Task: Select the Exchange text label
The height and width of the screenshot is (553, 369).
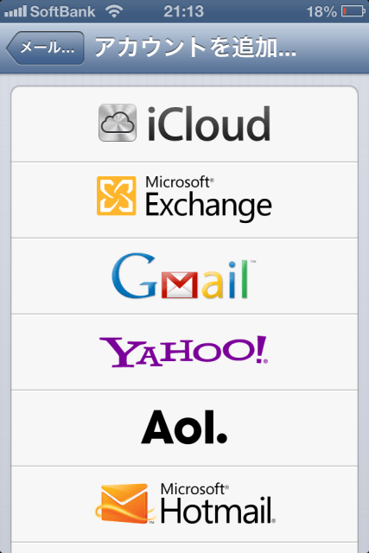Action: [208, 206]
